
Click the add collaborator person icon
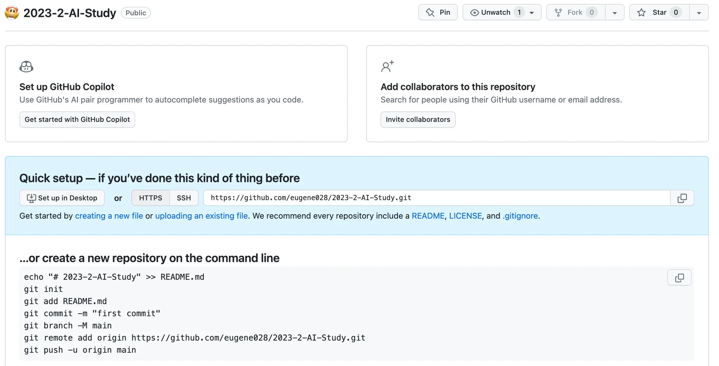(387, 66)
